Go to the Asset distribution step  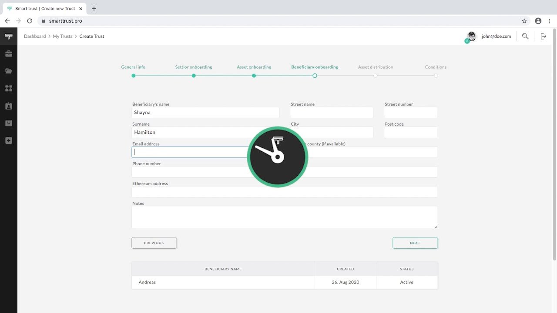coord(375,67)
